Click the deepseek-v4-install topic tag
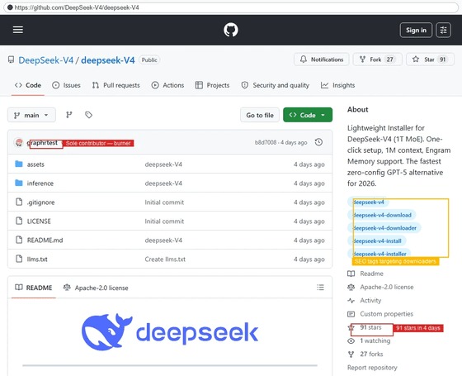 (377, 240)
